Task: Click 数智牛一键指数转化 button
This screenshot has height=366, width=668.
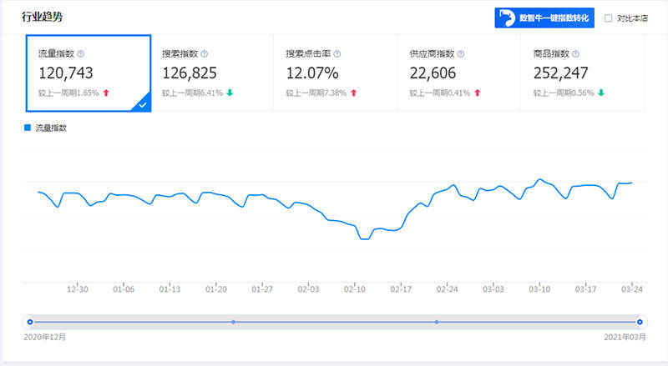Action: click(x=544, y=18)
